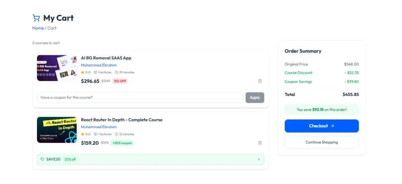Click the shopping cart icon beside My Cart
Image resolution: width=402 pixels, height=184 pixels.
36,18
